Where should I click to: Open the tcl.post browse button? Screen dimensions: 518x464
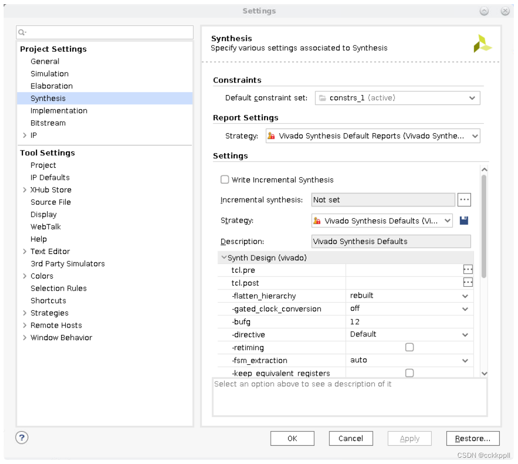(x=468, y=282)
